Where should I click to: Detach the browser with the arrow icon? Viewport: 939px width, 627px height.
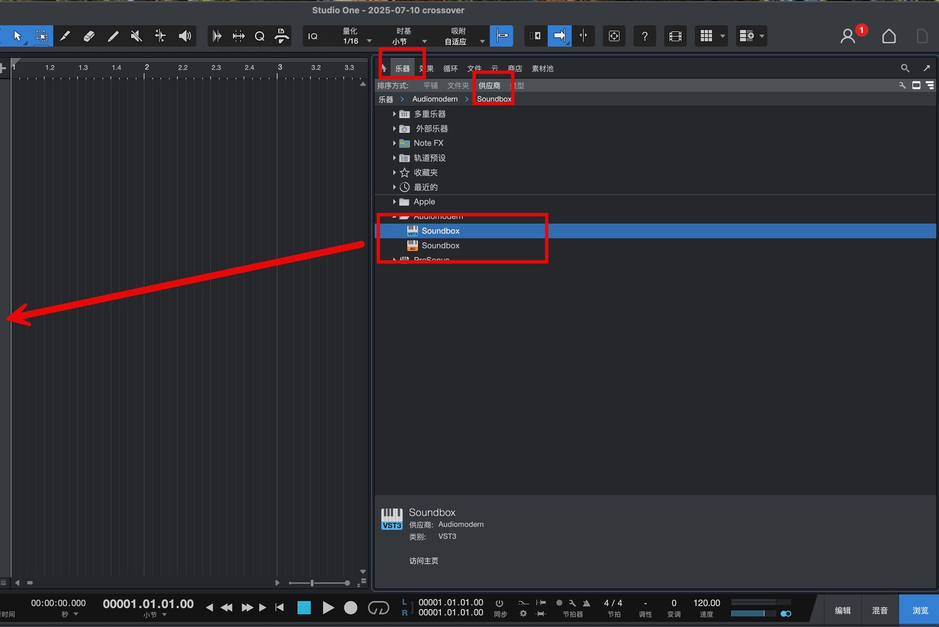click(926, 68)
